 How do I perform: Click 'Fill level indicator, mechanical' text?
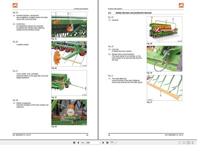coord(28,15)
